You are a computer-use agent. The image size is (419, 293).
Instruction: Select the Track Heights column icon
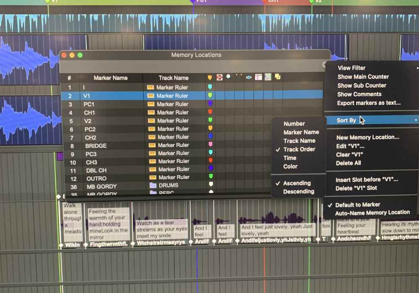tap(259, 77)
